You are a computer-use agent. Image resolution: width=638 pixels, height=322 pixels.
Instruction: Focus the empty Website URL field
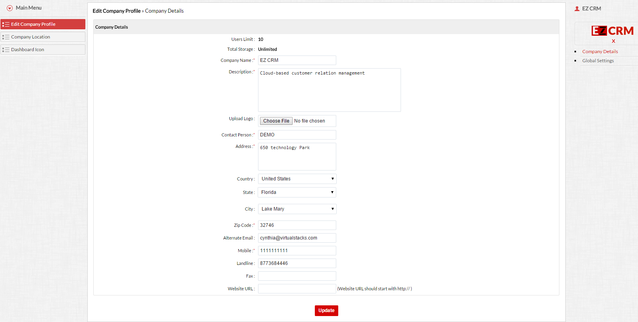[x=297, y=289]
